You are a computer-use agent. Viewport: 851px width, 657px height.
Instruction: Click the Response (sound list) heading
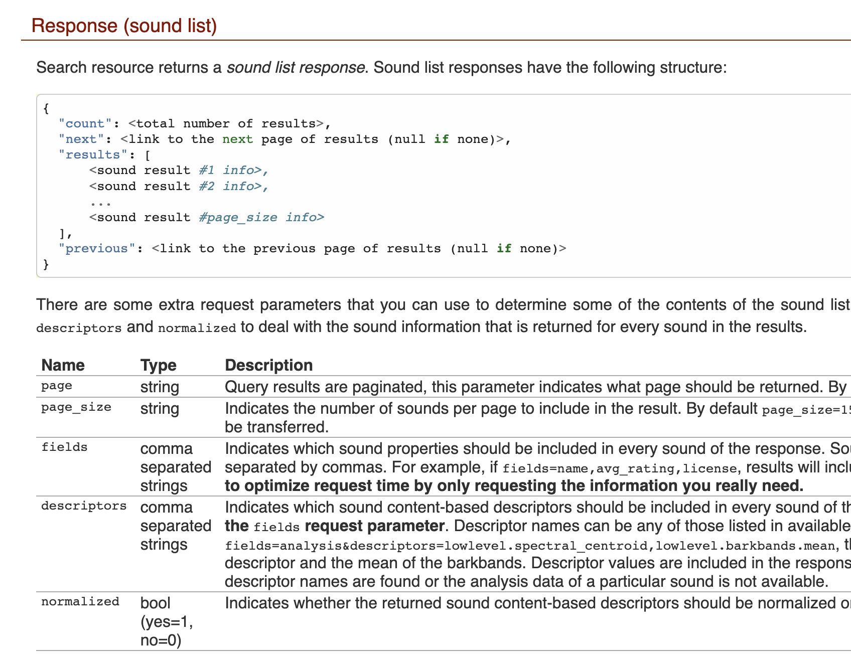[x=124, y=26]
